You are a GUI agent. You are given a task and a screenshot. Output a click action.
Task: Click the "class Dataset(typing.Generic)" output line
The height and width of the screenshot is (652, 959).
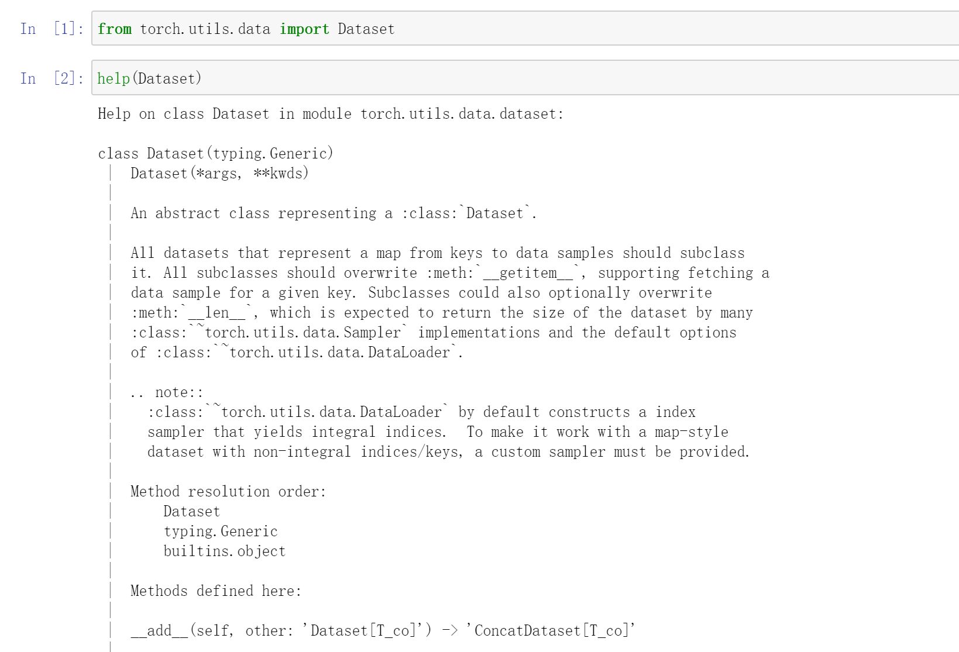[x=215, y=153]
